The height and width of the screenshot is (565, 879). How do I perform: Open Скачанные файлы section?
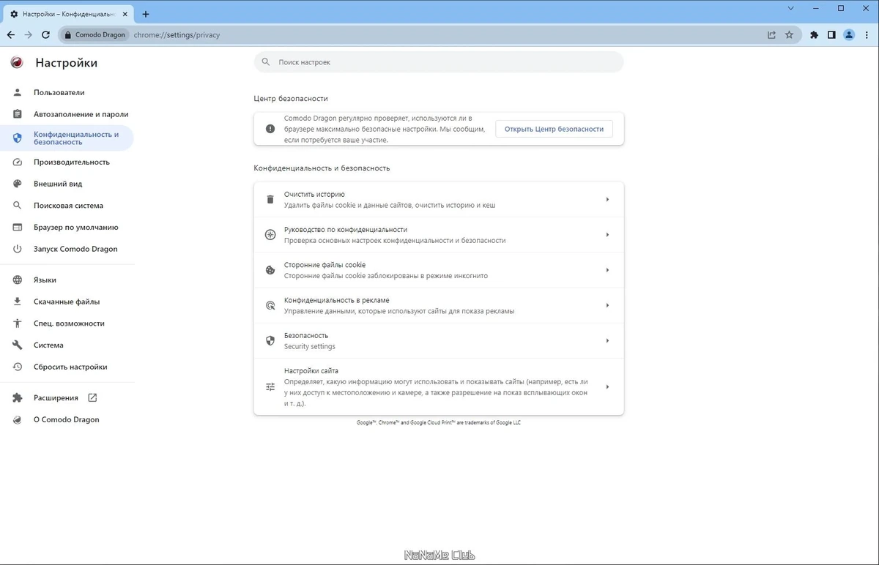(x=67, y=302)
